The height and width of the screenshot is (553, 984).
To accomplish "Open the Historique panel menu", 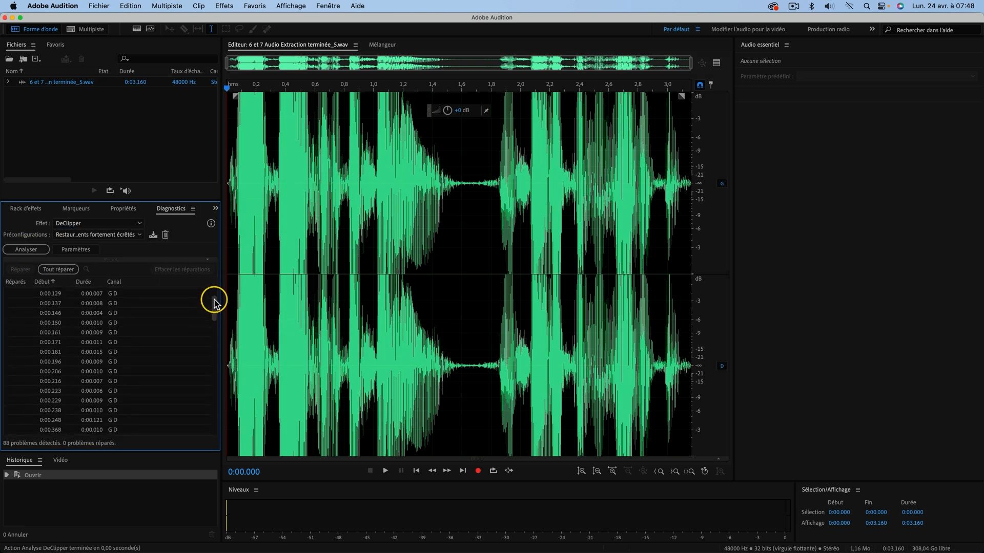I will coord(39,460).
